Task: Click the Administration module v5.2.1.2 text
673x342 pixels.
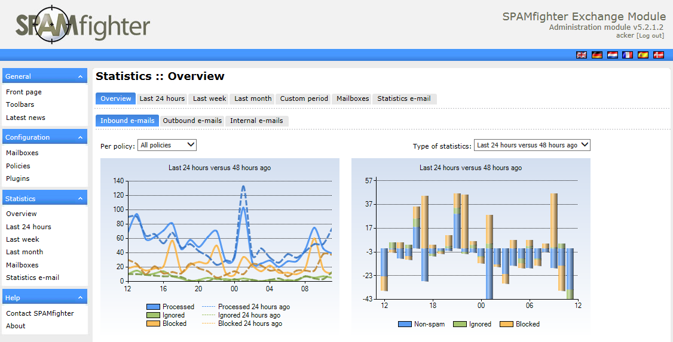Action: point(607,27)
